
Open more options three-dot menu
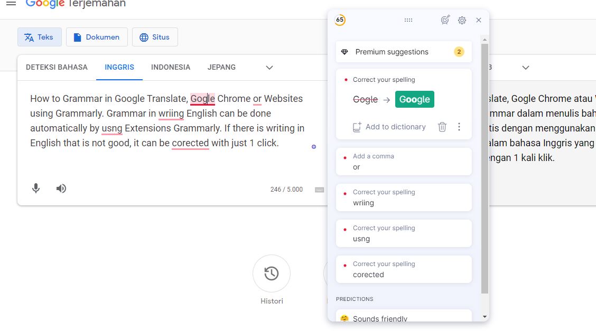point(459,127)
